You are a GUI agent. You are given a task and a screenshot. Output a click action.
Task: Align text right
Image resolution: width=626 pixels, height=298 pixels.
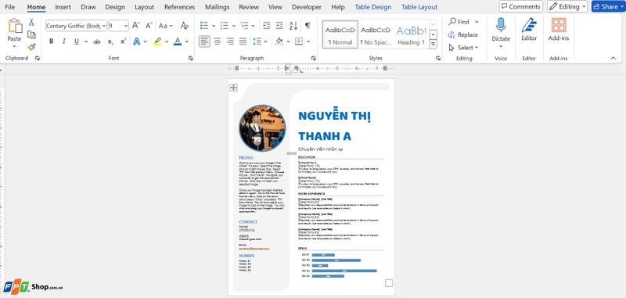(x=230, y=41)
